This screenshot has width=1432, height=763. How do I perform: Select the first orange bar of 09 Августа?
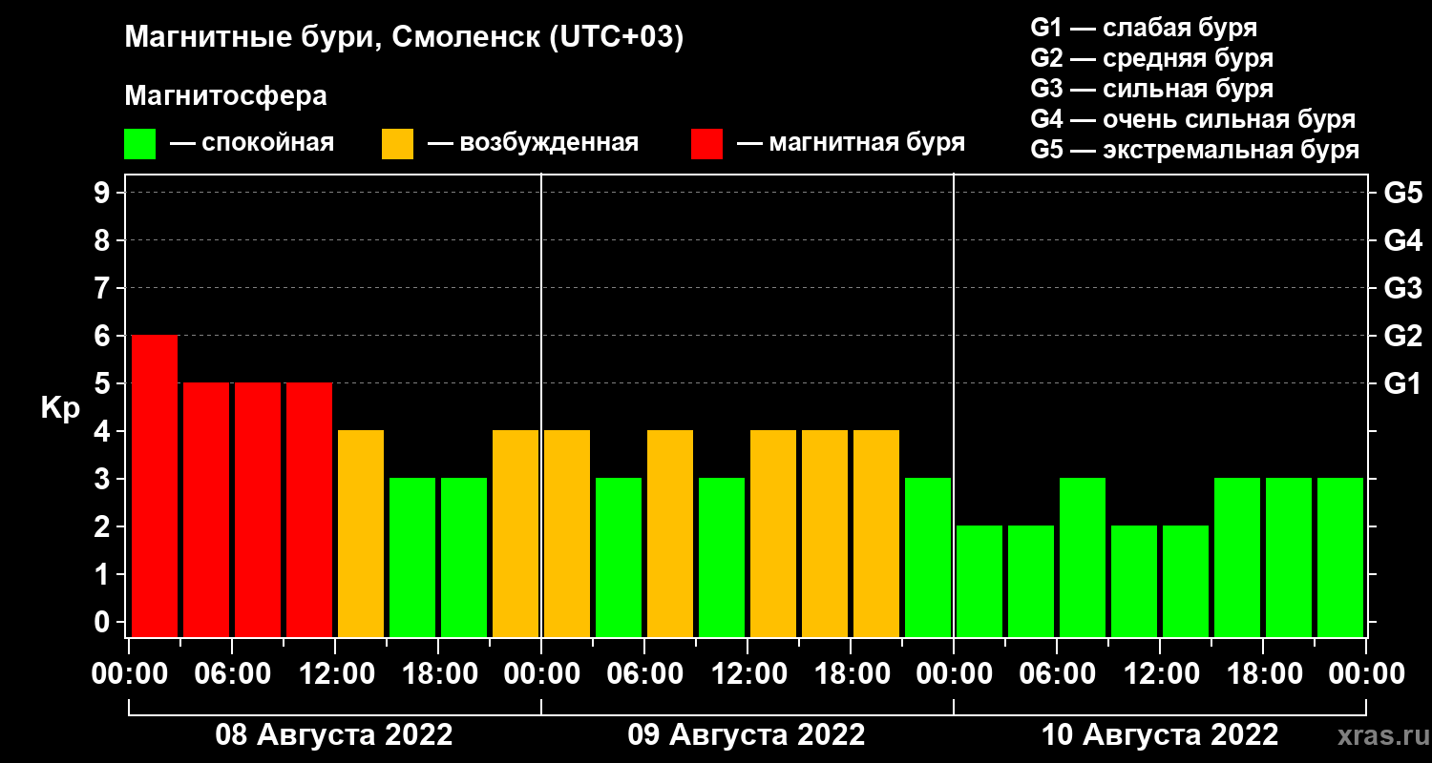[x=567, y=534]
